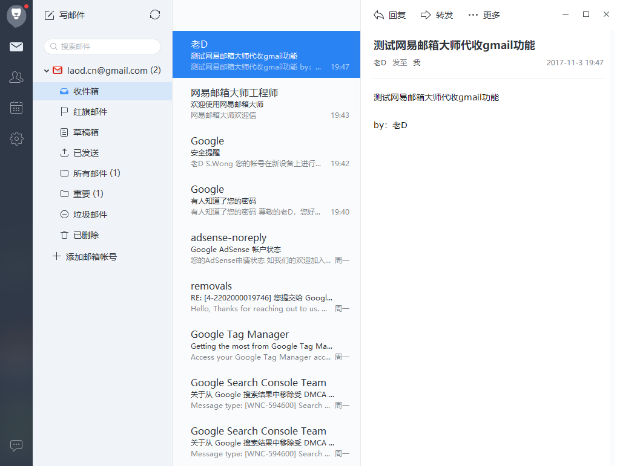The height and width of the screenshot is (466, 617).
Task: Open the 草稿箱 folder
Action: 102,132
